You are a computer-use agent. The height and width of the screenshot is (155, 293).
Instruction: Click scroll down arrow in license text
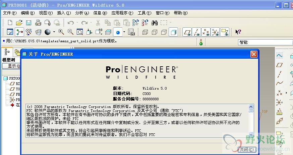(251, 134)
